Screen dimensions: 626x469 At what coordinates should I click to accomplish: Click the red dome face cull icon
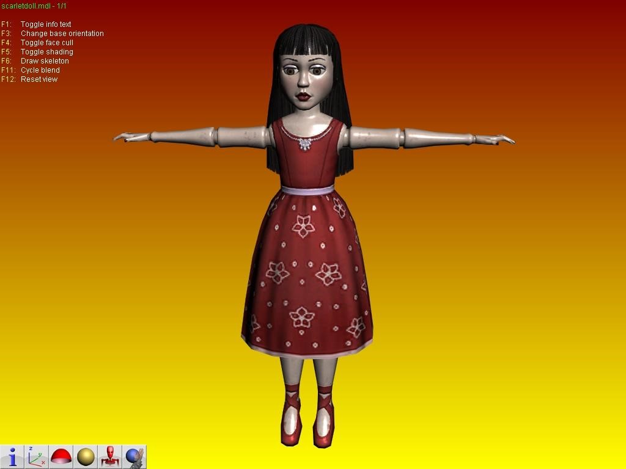[x=61, y=457]
